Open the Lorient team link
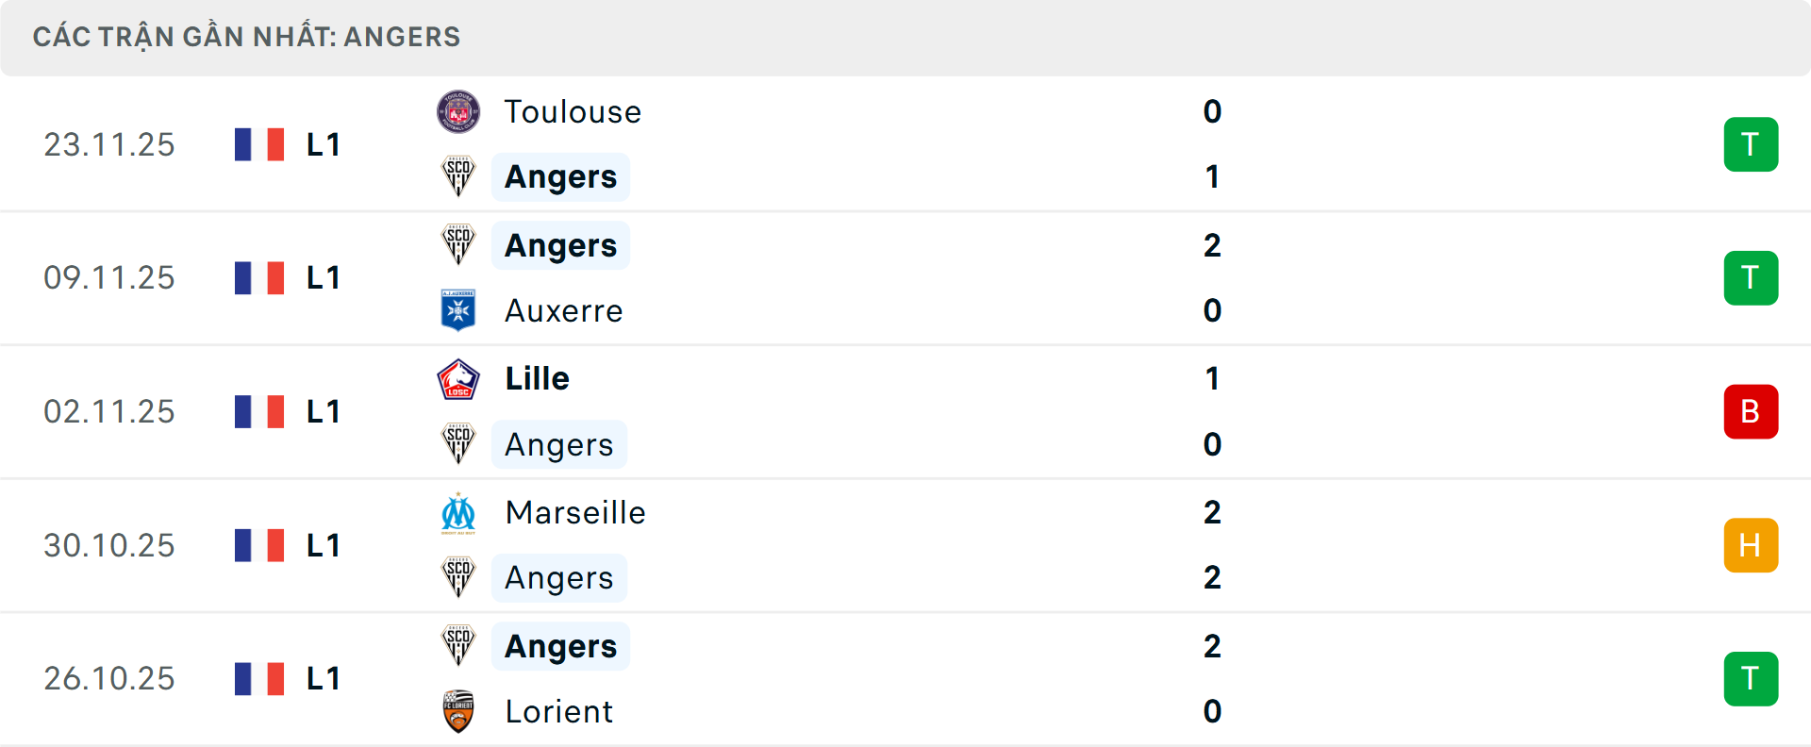 (x=558, y=711)
